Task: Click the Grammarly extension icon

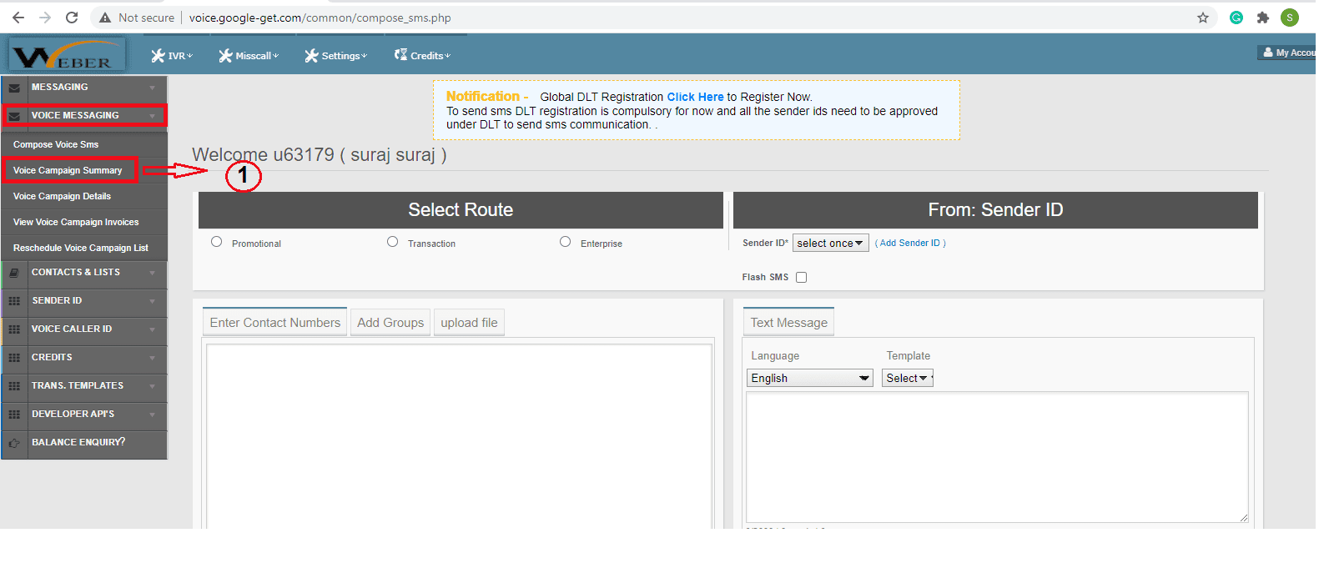Action: click(x=1236, y=18)
